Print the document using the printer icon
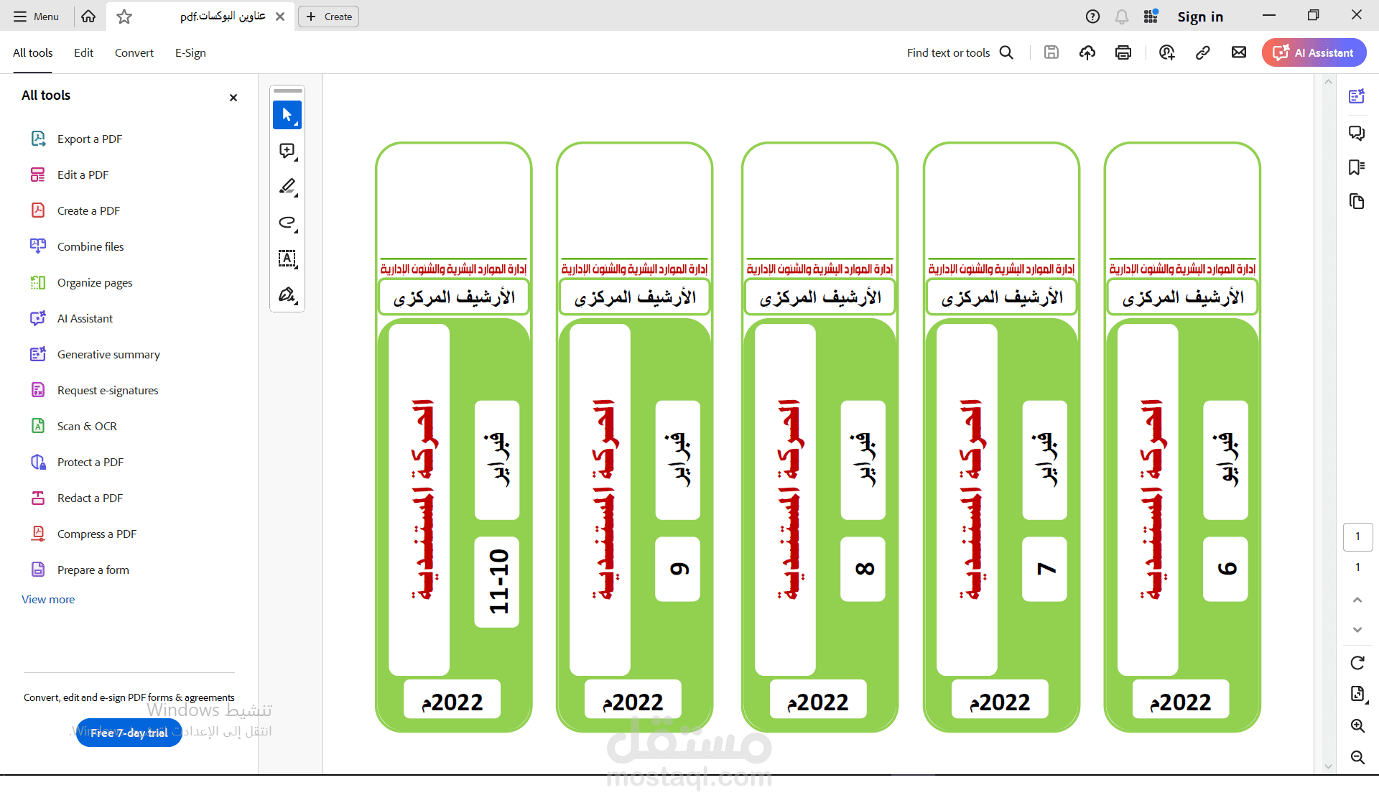The height and width of the screenshot is (808, 1379). coord(1123,52)
